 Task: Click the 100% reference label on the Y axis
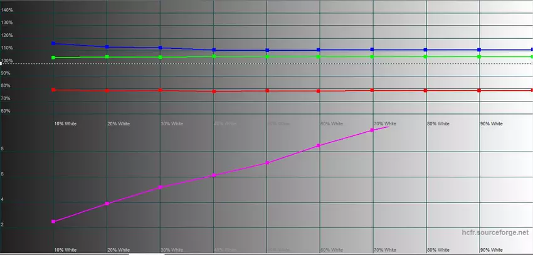(x=7, y=61)
